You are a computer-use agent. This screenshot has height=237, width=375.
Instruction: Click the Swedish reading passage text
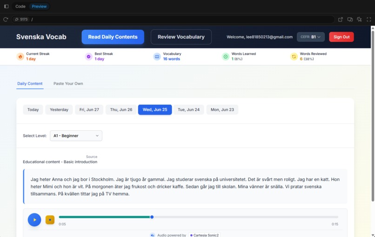(x=185, y=187)
